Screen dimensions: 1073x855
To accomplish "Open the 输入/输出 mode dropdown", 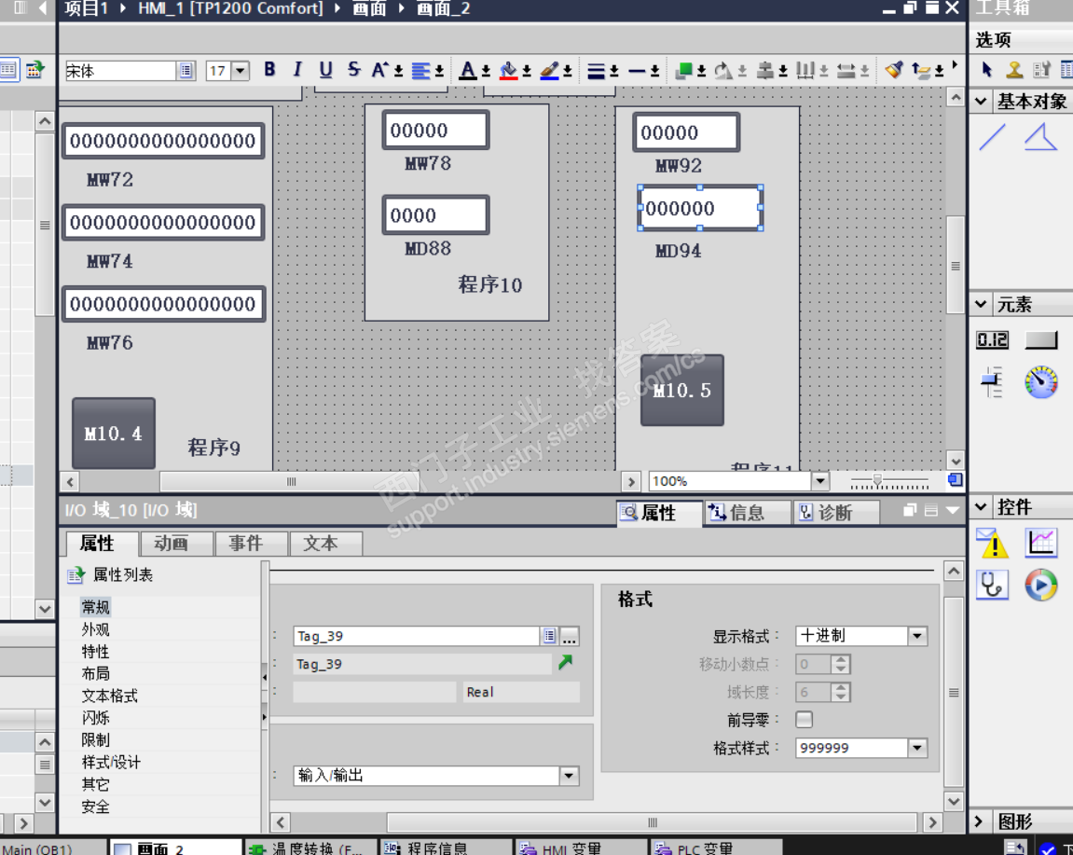I will (569, 776).
